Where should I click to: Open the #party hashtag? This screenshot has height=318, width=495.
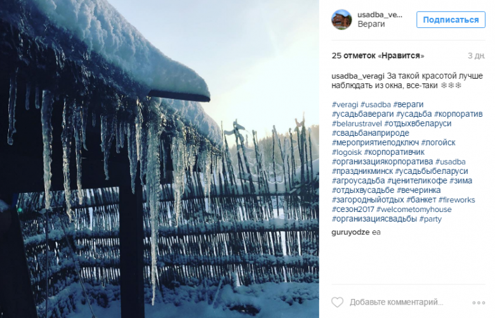(x=430, y=219)
